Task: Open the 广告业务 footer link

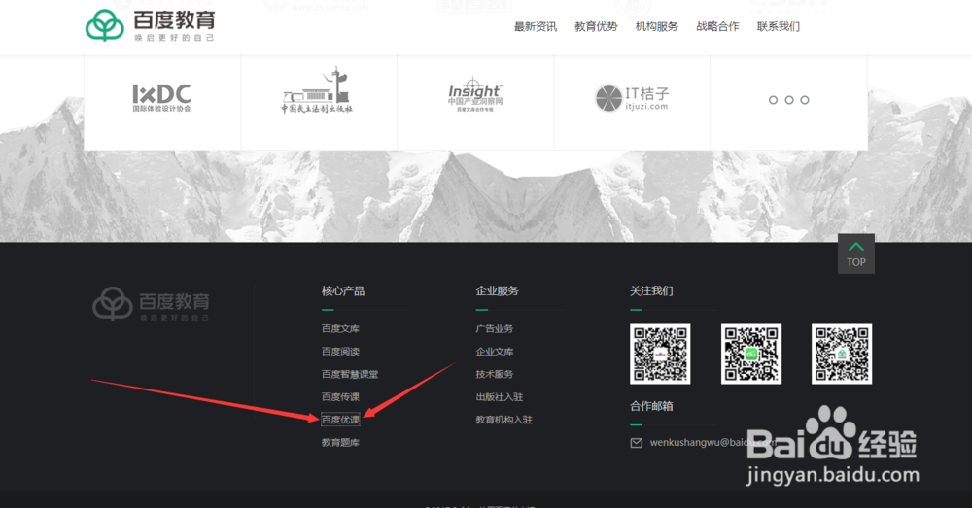Action: [495, 329]
